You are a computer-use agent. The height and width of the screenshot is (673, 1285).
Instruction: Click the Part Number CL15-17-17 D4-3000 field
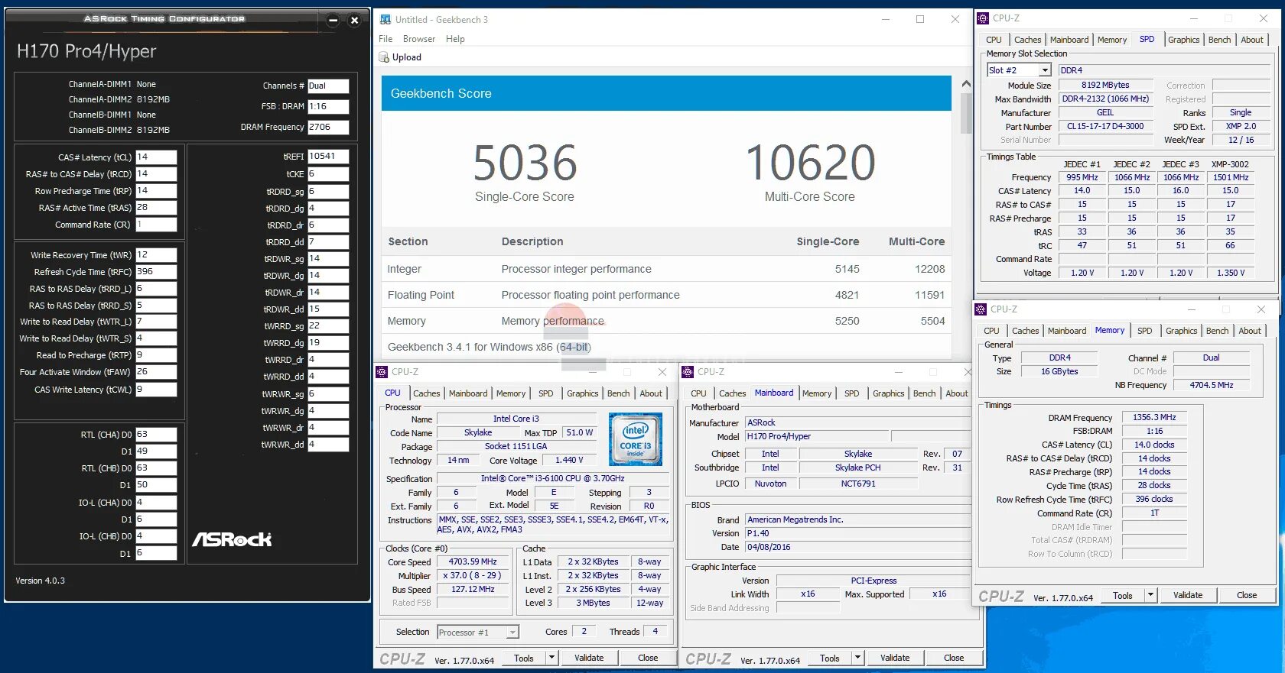coord(1105,127)
